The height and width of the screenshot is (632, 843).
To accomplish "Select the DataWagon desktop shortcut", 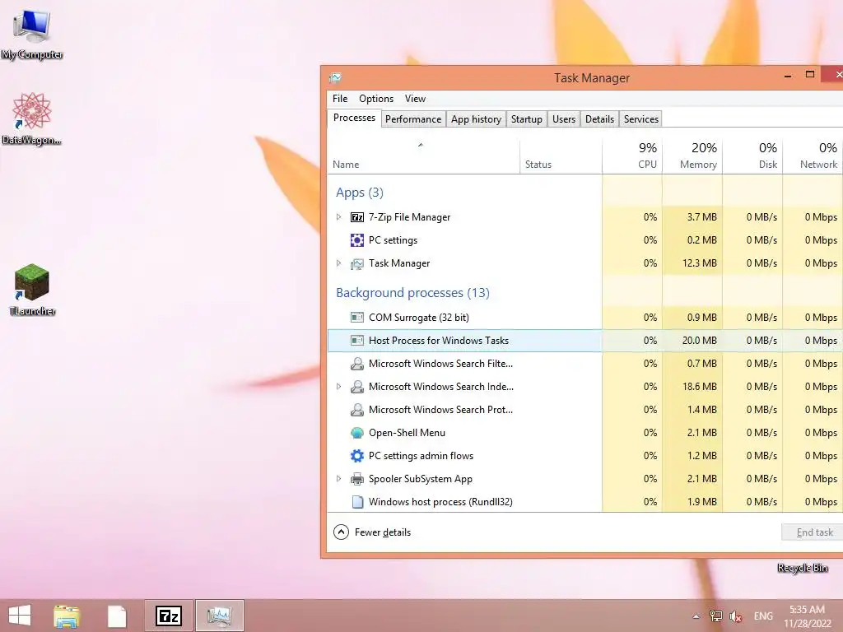I will (x=32, y=118).
